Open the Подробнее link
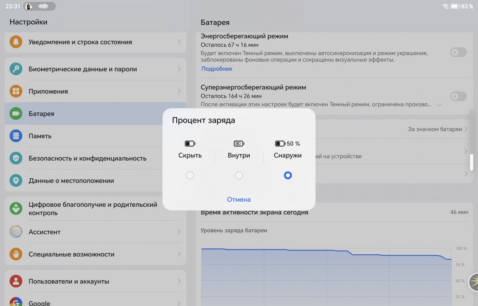 (217, 68)
